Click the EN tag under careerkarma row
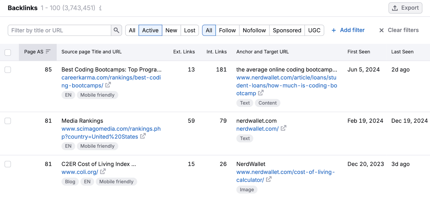Screen dimensions: 430x198 pyautogui.click(x=68, y=95)
